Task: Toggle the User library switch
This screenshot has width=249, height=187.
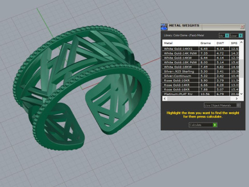Action: click(x=237, y=35)
